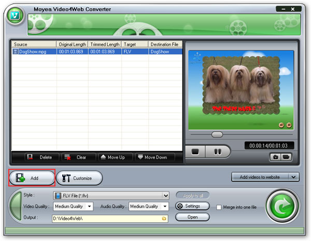Enable Merge into one file checkbox
311x241 pixels.
point(219,207)
